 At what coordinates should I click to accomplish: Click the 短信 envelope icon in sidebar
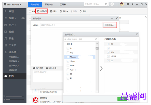[x=6, y=76]
